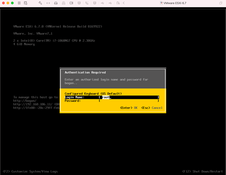The width and height of the screenshot is (226, 175).
Task: Minimize the window with yellow button
Action: pyautogui.click(x=8, y=3)
